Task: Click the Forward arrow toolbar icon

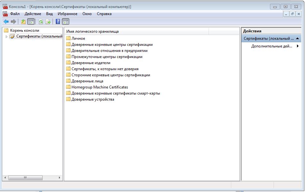Action: click(x=13, y=21)
